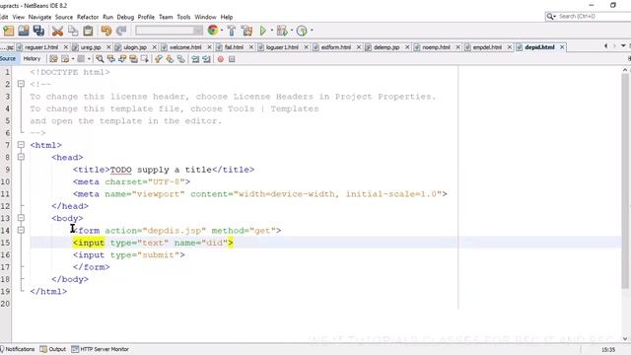Show the open documents list arrow
This screenshot has width=631, height=355.
(623, 46)
